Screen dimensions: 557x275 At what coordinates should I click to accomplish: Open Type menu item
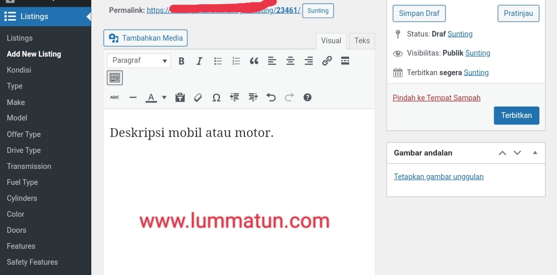(x=14, y=86)
